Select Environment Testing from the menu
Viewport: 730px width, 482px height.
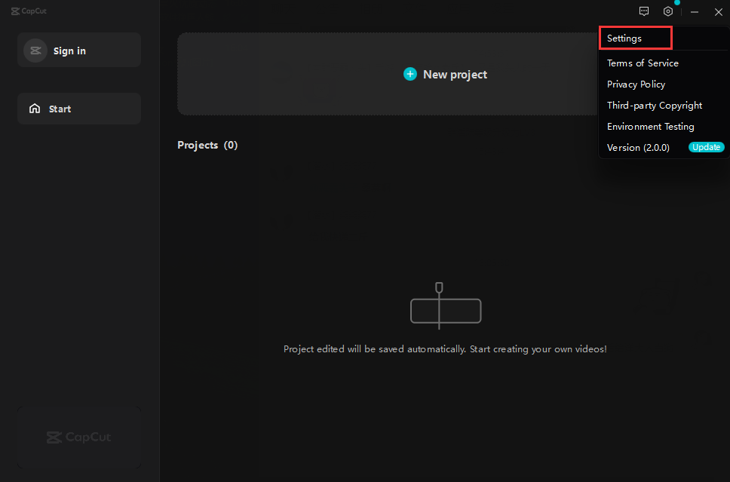tap(650, 127)
